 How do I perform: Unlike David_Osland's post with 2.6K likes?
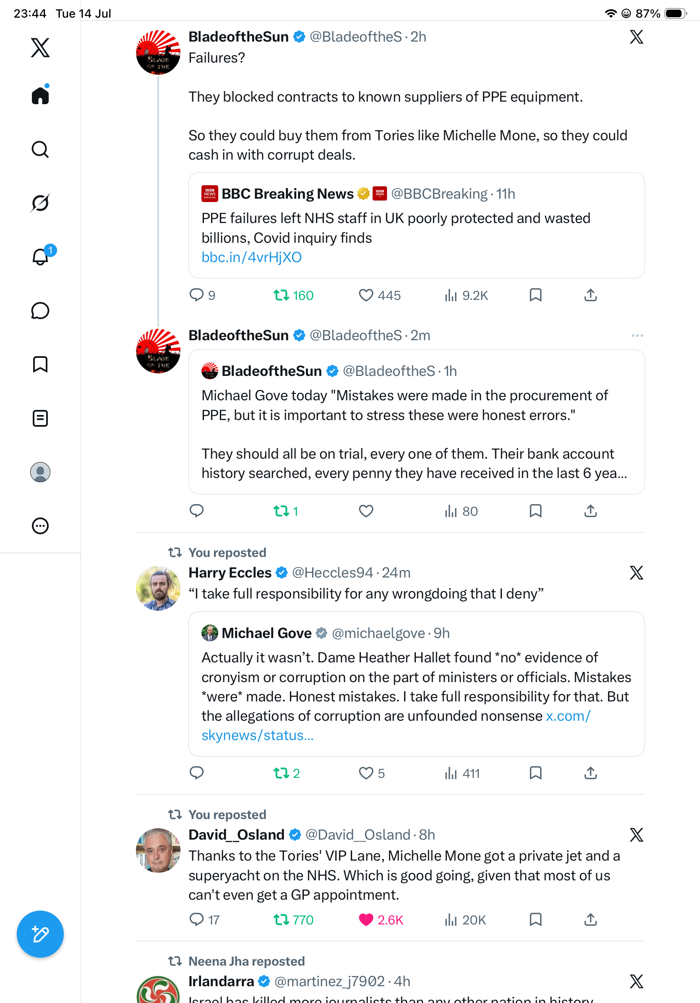[x=366, y=919]
